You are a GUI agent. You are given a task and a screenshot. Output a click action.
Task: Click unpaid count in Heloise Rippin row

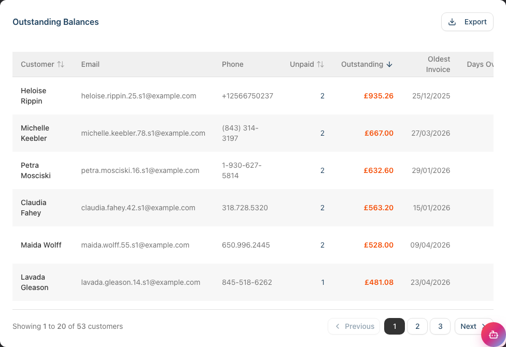(322, 96)
